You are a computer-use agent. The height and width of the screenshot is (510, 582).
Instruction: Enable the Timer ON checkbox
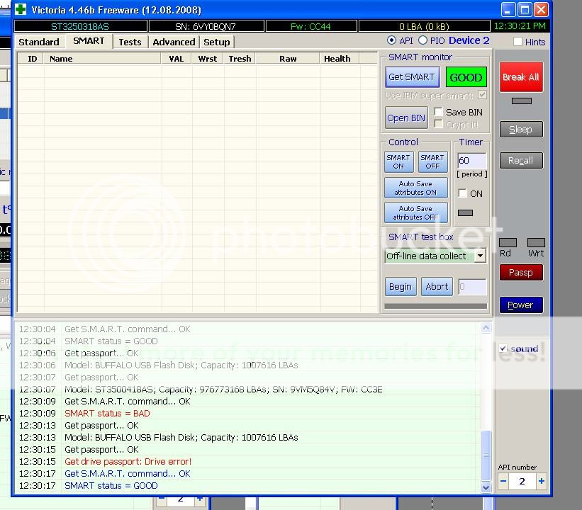click(x=462, y=193)
